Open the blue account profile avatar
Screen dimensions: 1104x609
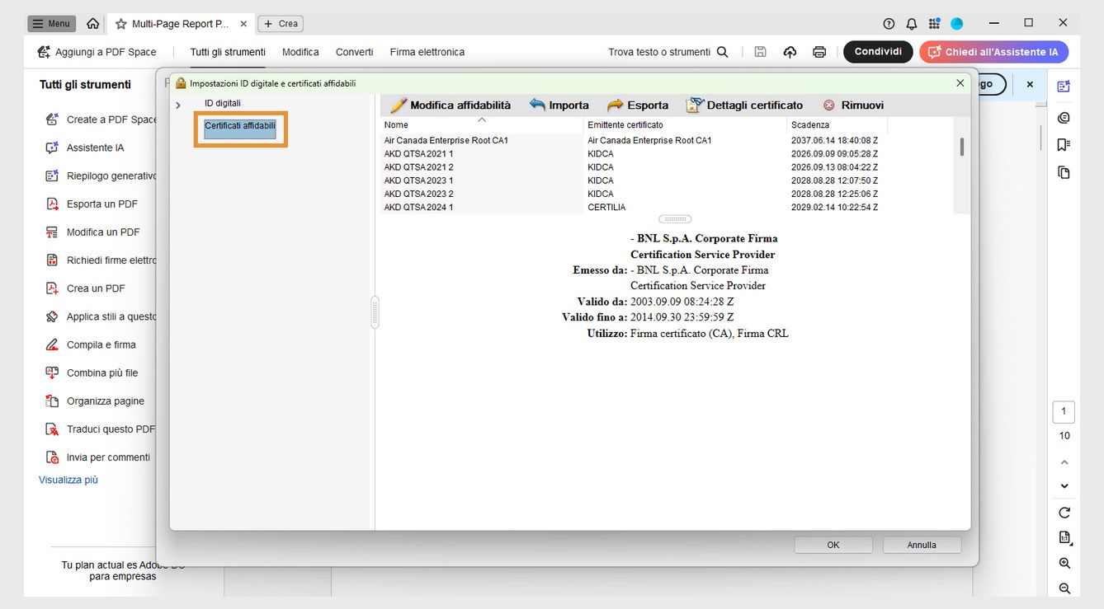[957, 24]
